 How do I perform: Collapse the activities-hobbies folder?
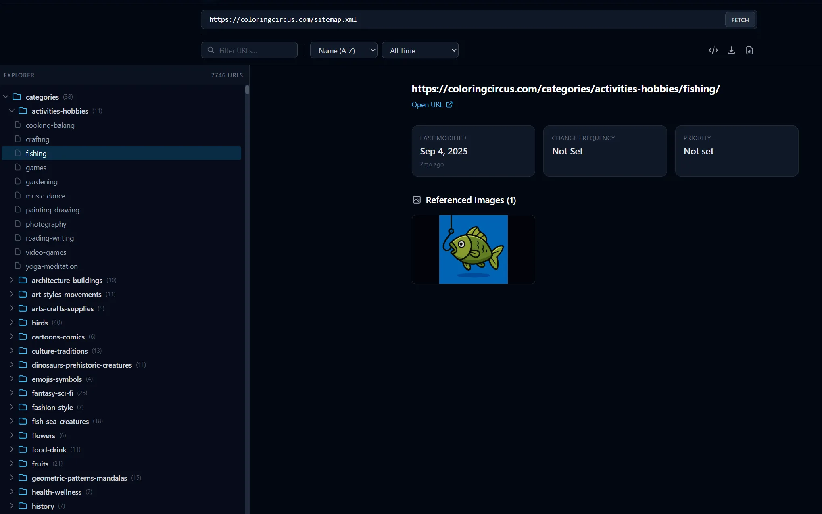[12, 110]
